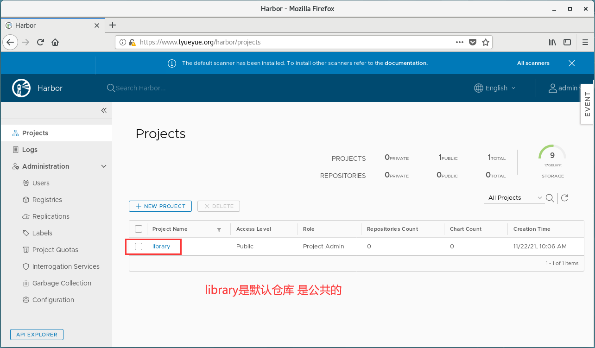Click the globe icon beside English

(479, 88)
